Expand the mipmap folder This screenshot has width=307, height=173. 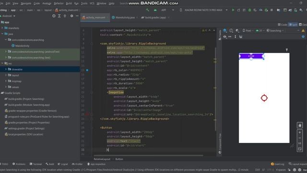6,81
